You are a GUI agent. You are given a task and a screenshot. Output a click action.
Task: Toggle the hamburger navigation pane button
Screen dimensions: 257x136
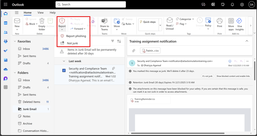[x=17, y=13]
